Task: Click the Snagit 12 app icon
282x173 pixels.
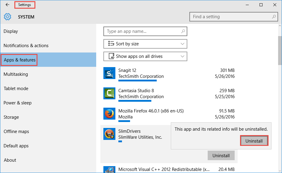Action: point(109,73)
